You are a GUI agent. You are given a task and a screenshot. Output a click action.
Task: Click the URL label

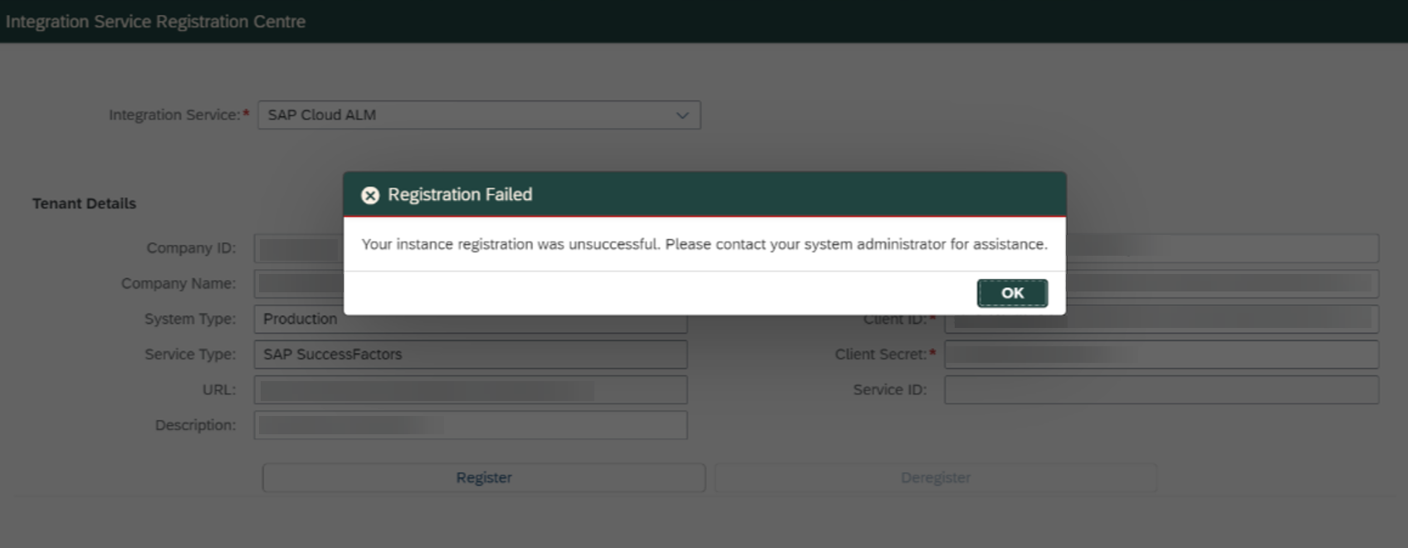pos(219,390)
